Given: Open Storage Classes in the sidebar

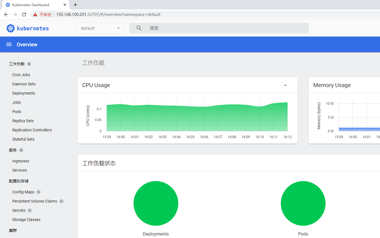Looking at the screenshot, I should (x=26, y=220).
